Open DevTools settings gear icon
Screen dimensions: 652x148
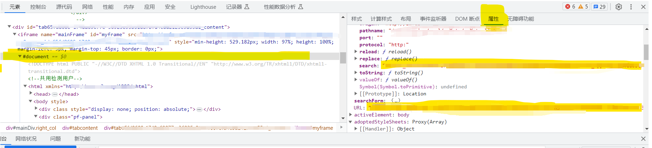click(x=619, y=7)
